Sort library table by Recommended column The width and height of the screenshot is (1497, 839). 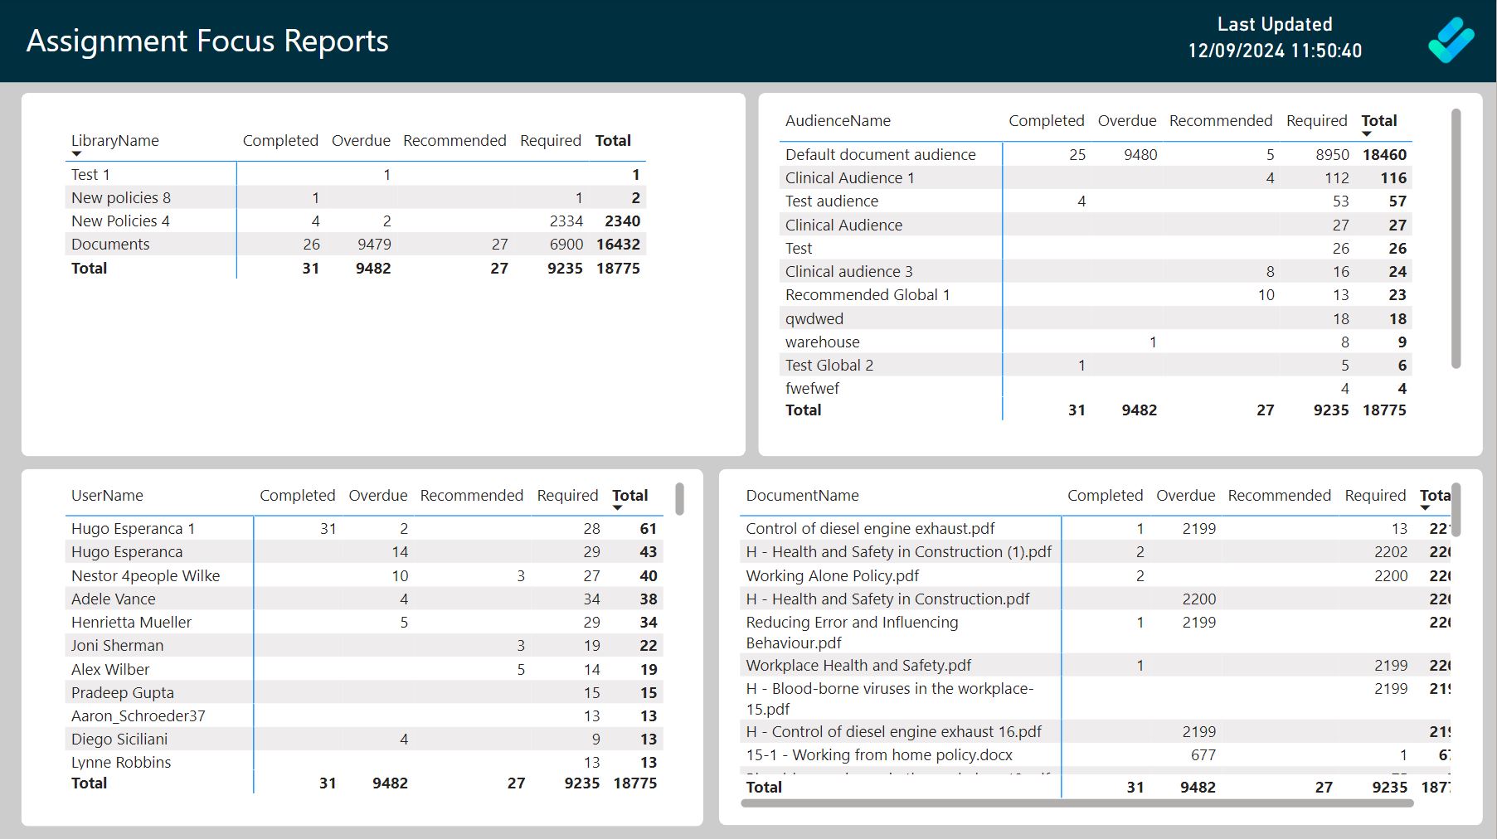454,141
